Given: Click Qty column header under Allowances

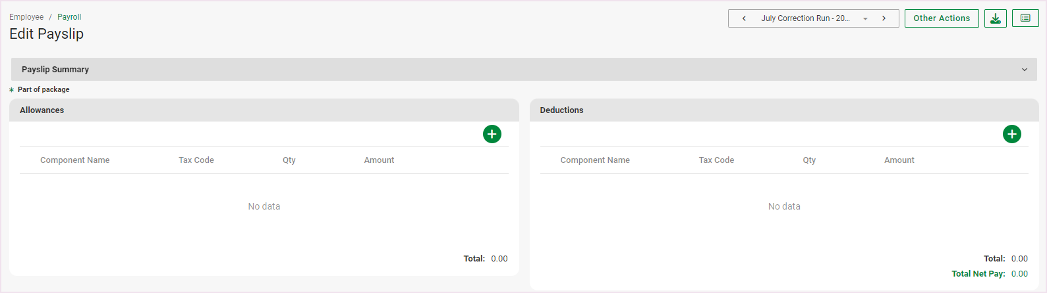Looking at the screenshot, I should [x=289, y=160].
